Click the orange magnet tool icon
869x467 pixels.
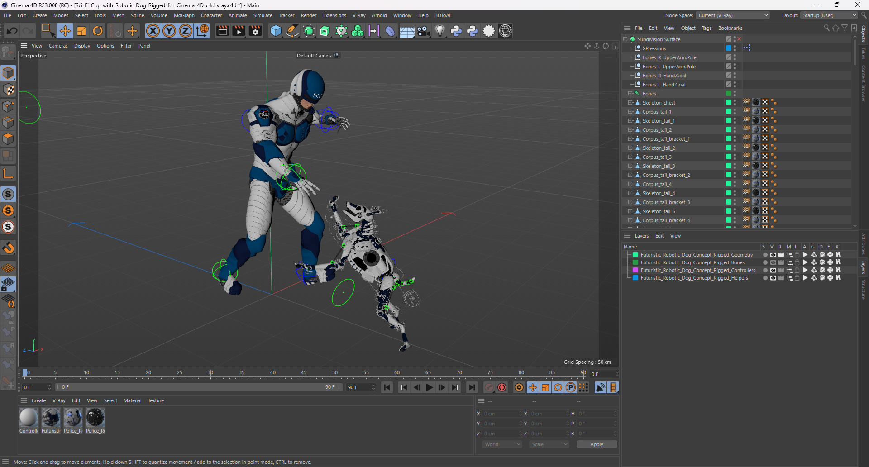[9, 248]
